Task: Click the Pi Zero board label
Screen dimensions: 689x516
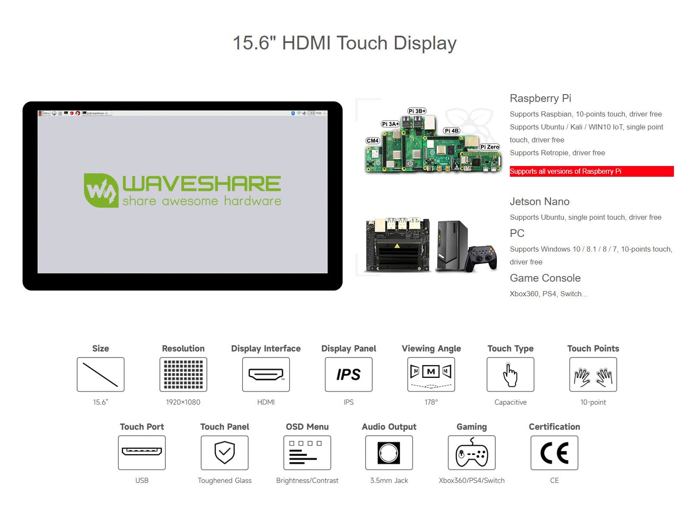Action: [x=490, y=147]
